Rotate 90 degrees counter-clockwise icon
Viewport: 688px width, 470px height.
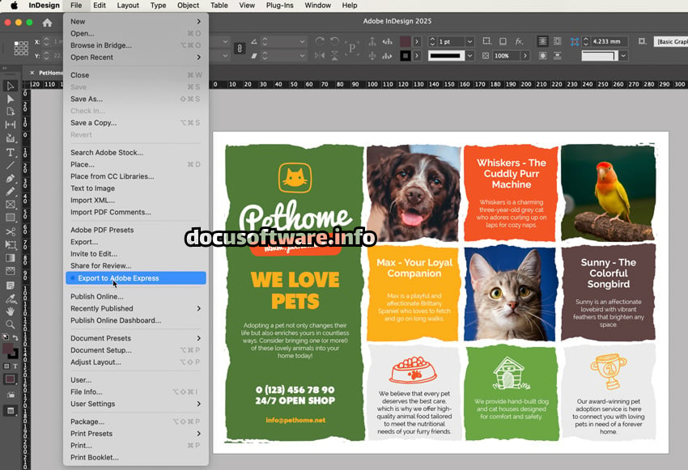tap(334, 41)
